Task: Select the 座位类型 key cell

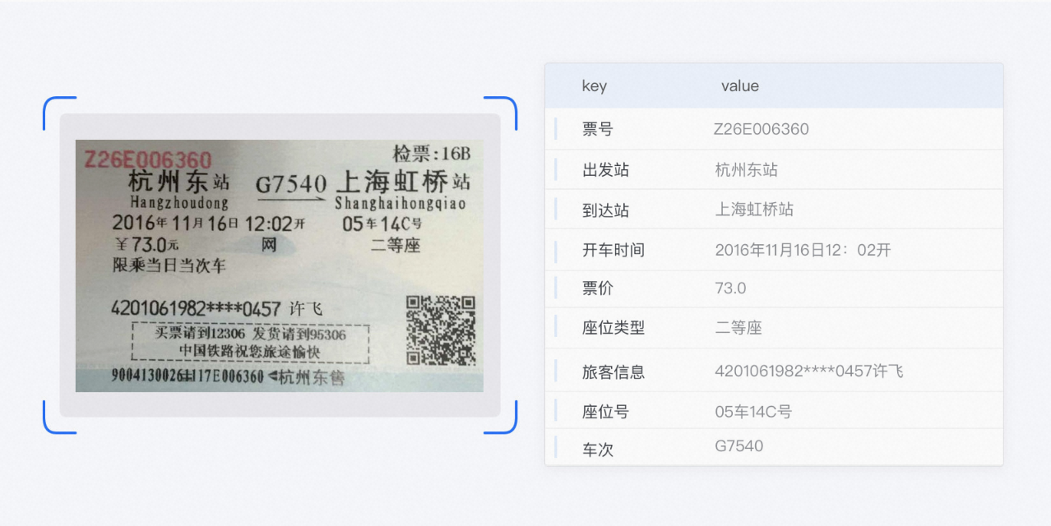Action: tap(613, 328)
